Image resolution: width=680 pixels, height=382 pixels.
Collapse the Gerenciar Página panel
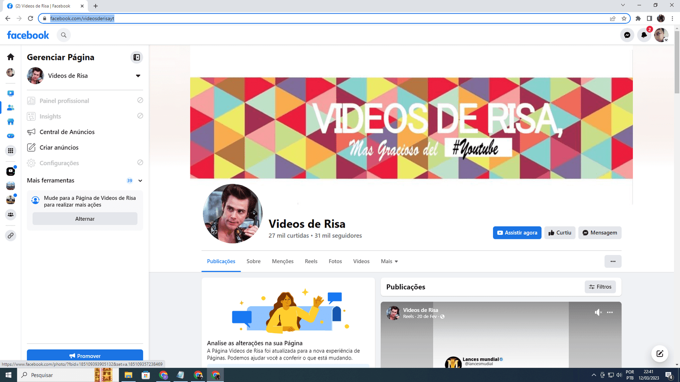coord(137,57)
